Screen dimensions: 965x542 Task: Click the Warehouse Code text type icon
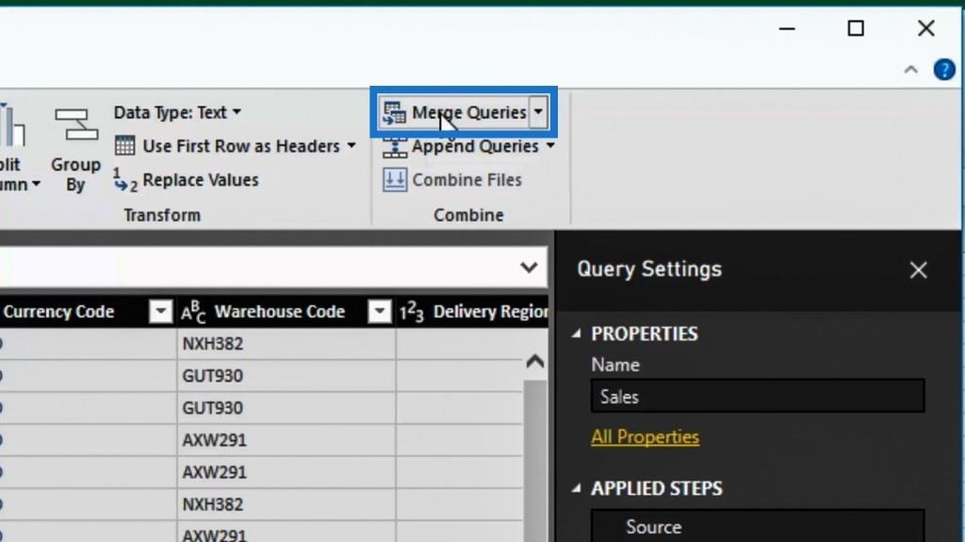tap(193, 312)
